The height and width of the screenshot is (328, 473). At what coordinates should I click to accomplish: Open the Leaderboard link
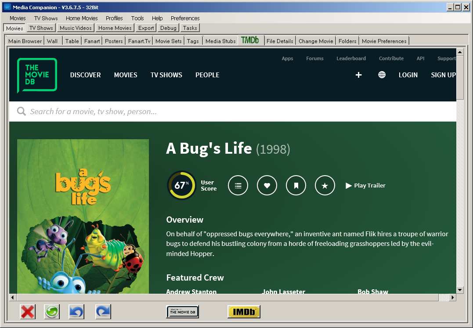pos(351,58)
